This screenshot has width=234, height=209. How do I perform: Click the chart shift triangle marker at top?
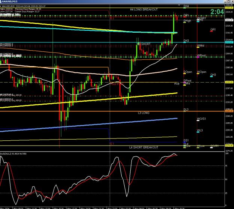(179, 5)
